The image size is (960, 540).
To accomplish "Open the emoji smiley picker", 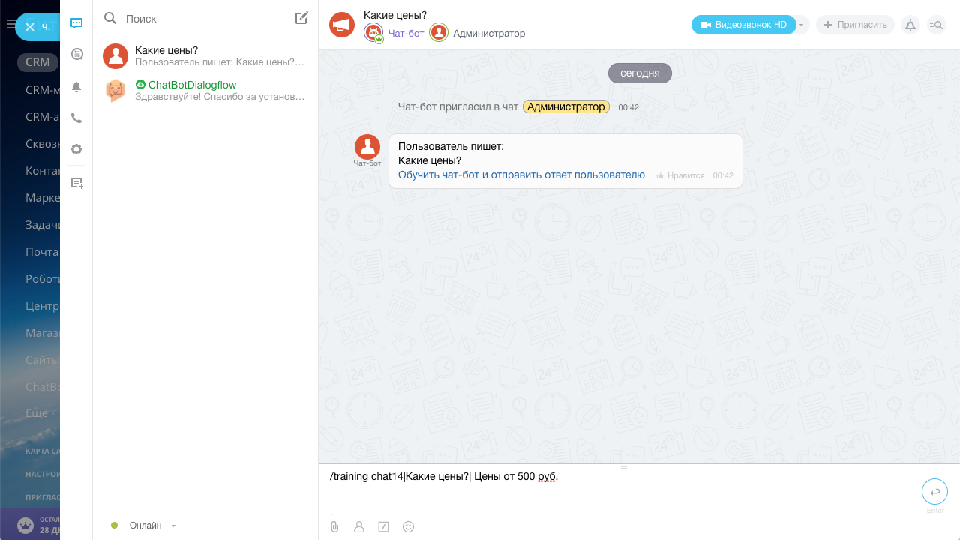I will [x=409, y=526].
